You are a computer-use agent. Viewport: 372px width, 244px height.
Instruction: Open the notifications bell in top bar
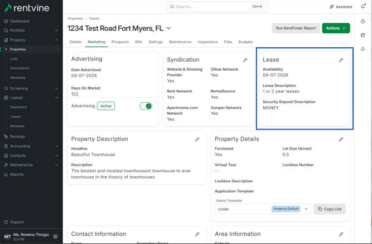pos(363,7)
